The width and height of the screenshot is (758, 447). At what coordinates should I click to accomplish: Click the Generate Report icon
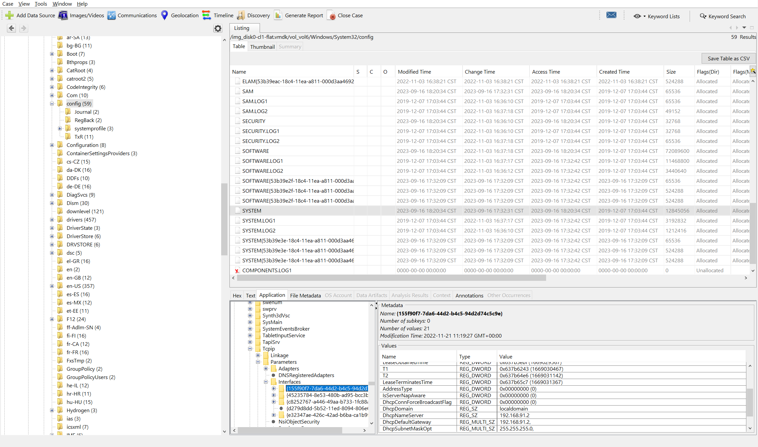coord(278,15)
